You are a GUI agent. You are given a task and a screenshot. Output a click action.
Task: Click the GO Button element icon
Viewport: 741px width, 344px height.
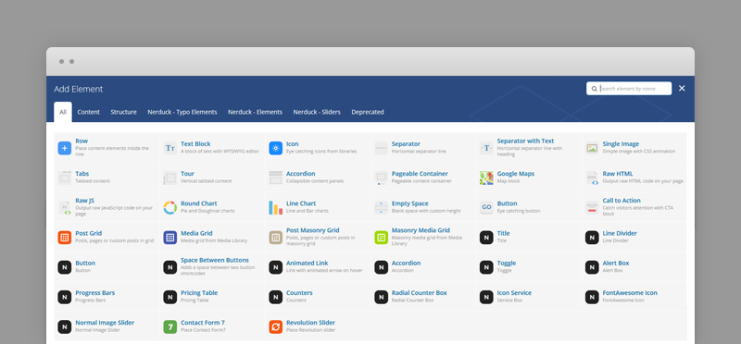[x=486, y=208]
